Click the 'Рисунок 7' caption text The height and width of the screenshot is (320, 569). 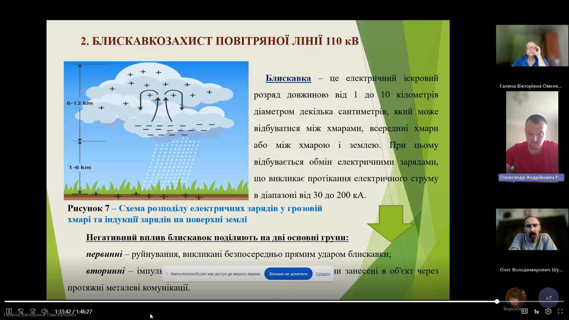[x=89, y=208]
